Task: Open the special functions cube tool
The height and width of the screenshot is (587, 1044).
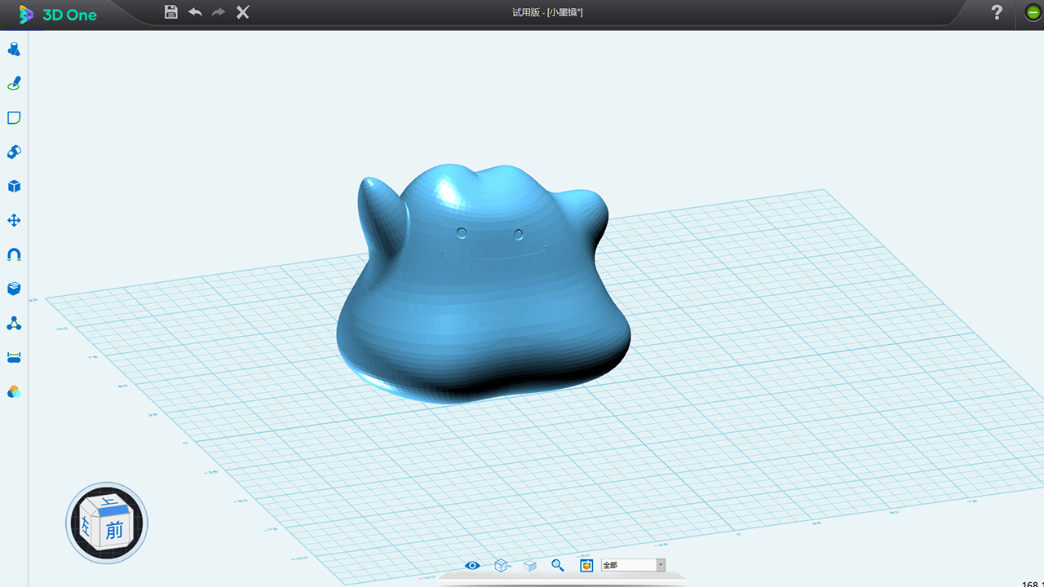Action: [14, 187]
